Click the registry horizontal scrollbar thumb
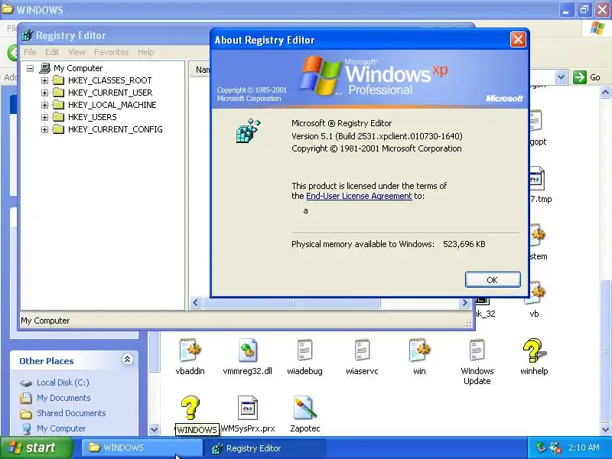Screen dimensions: 612x459 pyautogui.click(x=291, y=302)
